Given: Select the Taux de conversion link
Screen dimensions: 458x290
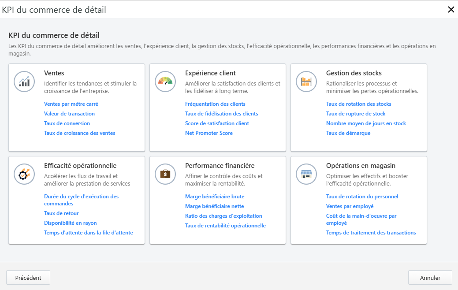Looking at the screenshot, I should tap(67, 123).
